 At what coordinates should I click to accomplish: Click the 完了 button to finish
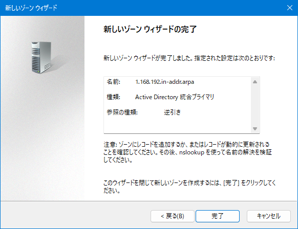218,216
